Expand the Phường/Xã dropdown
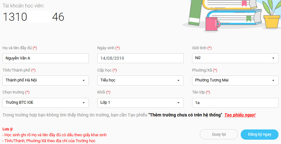 (235, 81)
